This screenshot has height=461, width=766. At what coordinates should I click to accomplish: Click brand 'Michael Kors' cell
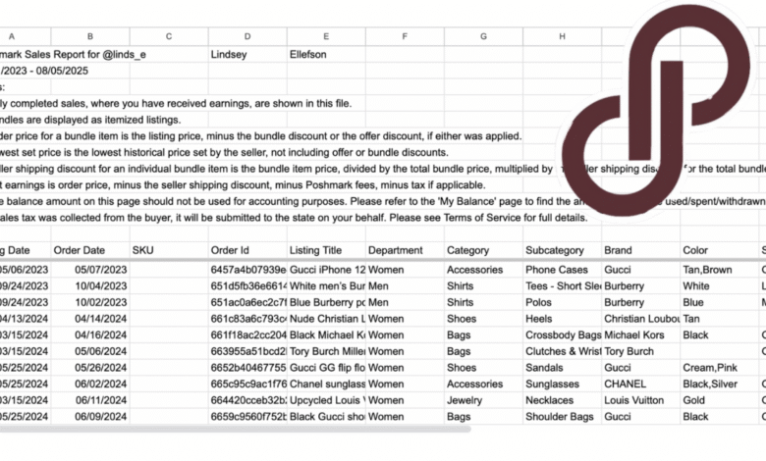[641, 335]
